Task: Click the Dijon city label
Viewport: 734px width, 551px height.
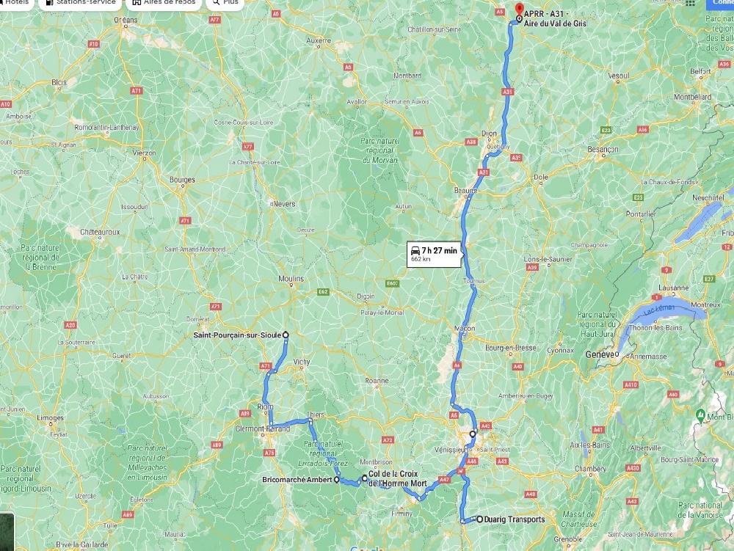Action: tap(489, 134)
